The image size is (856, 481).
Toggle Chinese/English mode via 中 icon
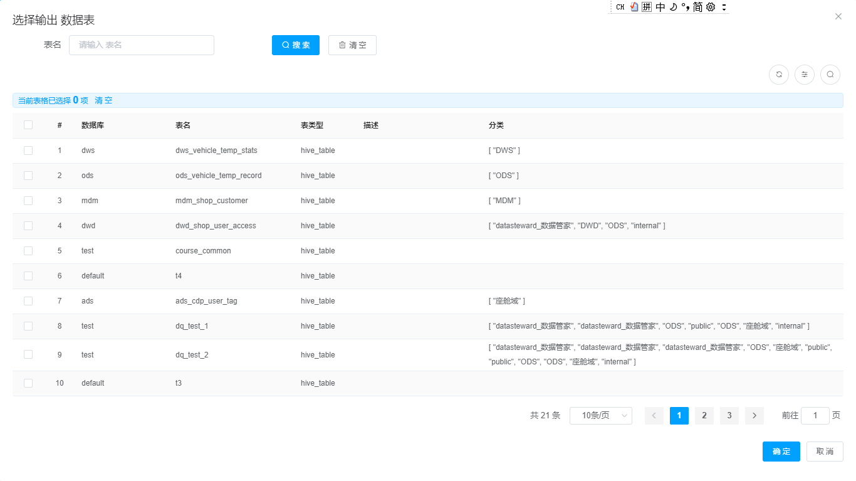click(x=660, y=7)
